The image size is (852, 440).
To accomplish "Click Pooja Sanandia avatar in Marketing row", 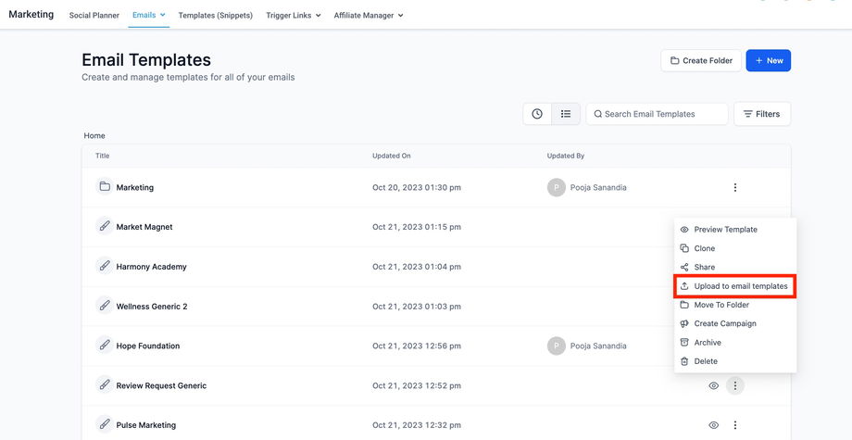I will pos(556,187).
